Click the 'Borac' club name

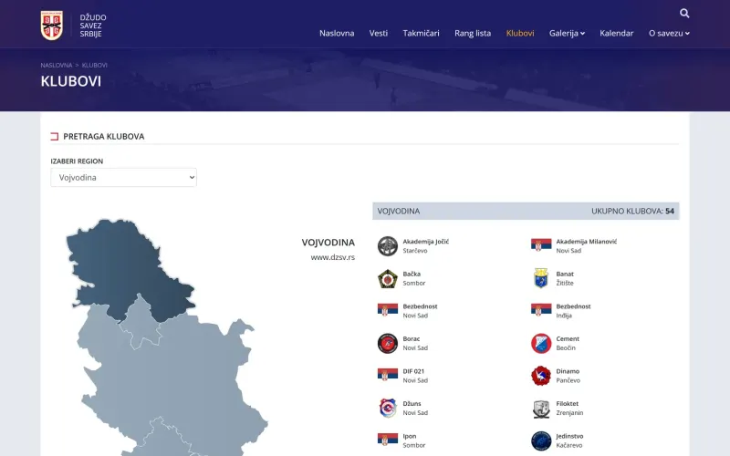point(412,338)
